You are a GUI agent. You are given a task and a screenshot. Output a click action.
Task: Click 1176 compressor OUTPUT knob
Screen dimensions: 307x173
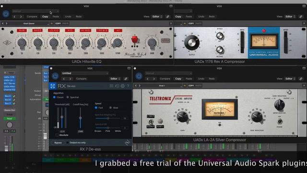192,42
